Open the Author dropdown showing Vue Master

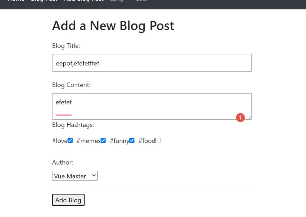click(x=75, y=176)
